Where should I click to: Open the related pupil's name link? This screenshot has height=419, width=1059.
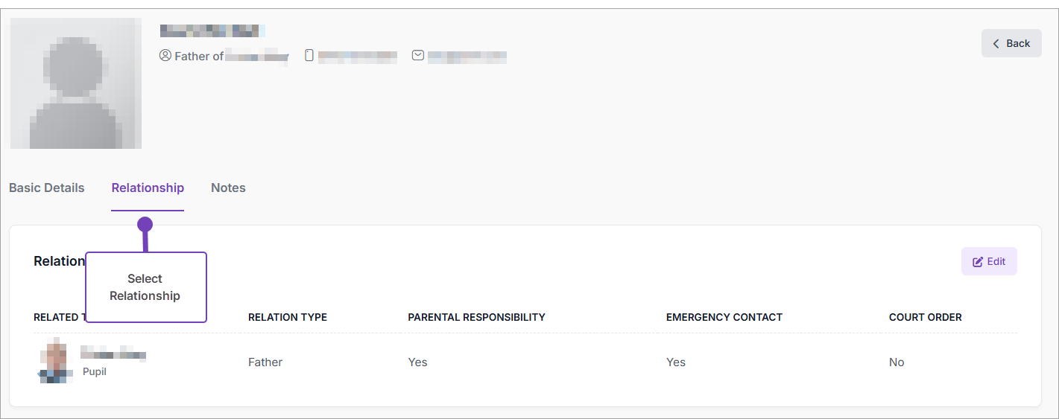pyautogui.click(x=113, y=354)
